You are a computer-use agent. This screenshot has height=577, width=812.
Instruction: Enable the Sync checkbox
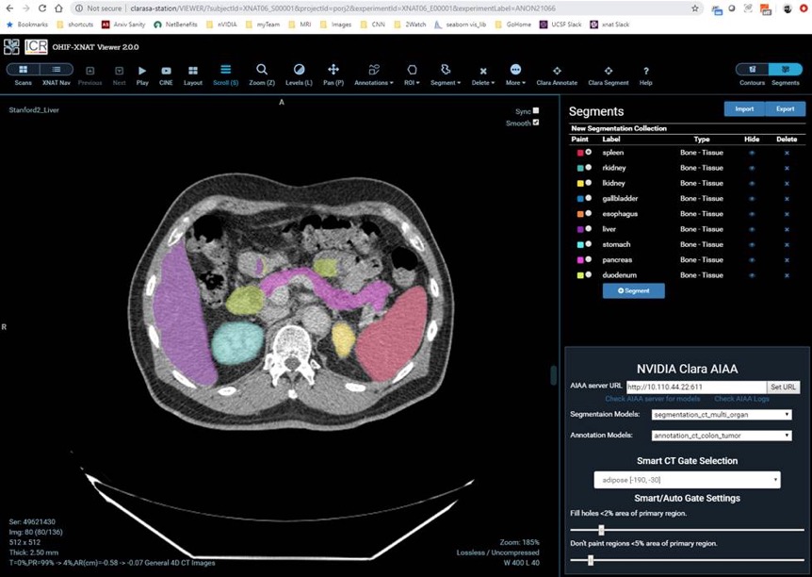point(536,110)
